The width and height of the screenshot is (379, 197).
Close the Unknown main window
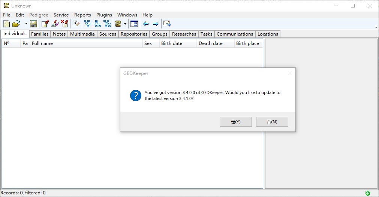coord(370,6)
